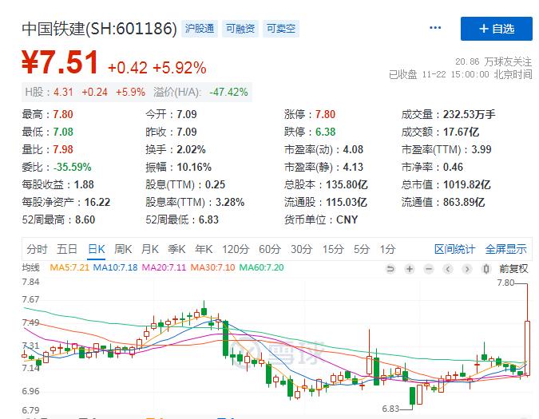Image resolution: width=539 pixels, height=419 pixels.
Task: Click the MA5:7.21 moving average label
Action: (x=69, y=267)
